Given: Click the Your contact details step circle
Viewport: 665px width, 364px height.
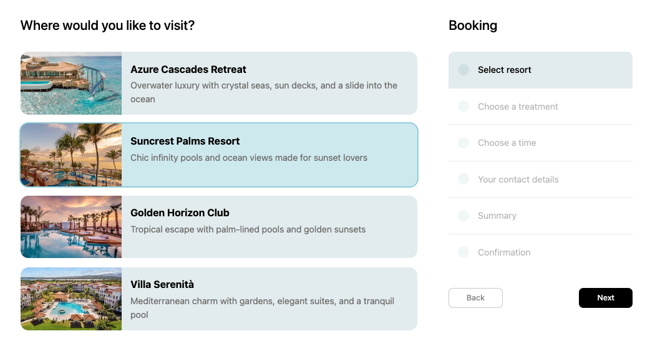Looking at the screenshot, I should 464,180.
